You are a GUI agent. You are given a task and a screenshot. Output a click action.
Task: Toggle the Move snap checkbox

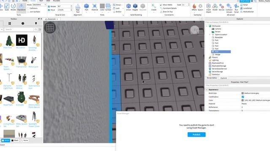pos(49,10)
